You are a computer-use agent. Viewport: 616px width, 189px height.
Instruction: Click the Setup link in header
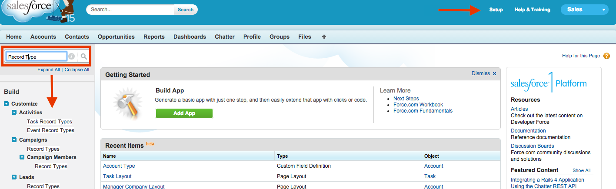pos(496,10)
